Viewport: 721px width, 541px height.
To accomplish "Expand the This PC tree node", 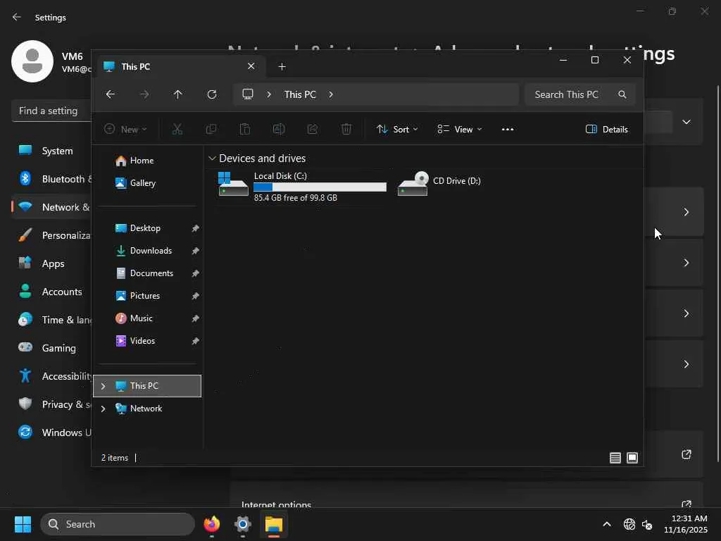I will (x=104, y=386).
